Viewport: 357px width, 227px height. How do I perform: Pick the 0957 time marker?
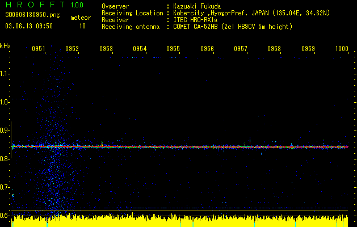click(241, 49)
